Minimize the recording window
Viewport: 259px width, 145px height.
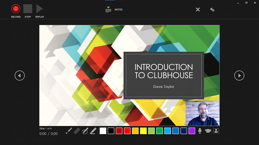tap(238, 3)
